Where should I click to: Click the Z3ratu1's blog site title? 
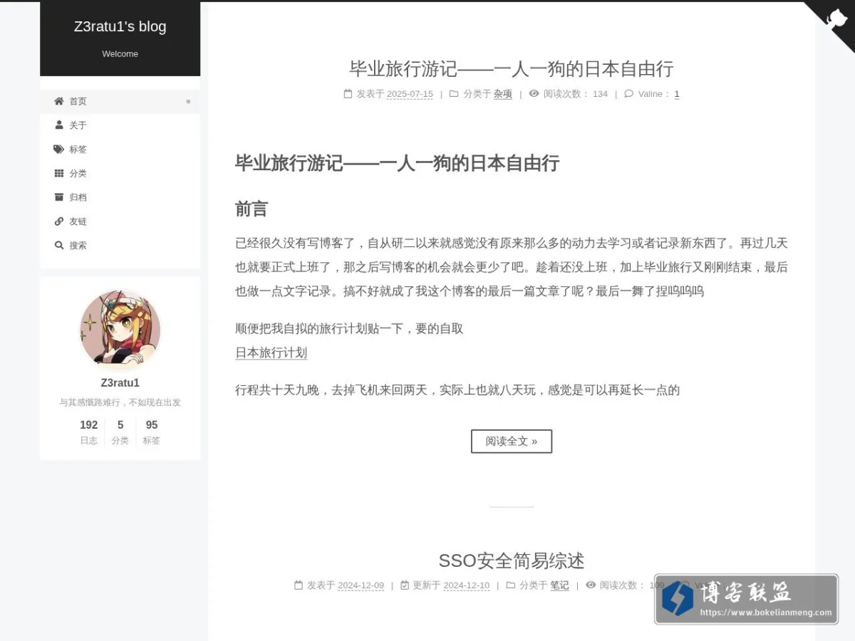[120, 26]
